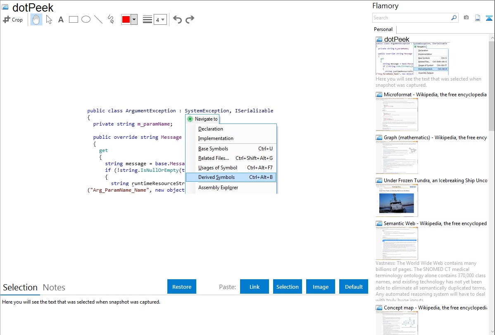This screenshot has height=335, width=495.
Task: Click the line thickness icon
Action: [x=148, y=19]
